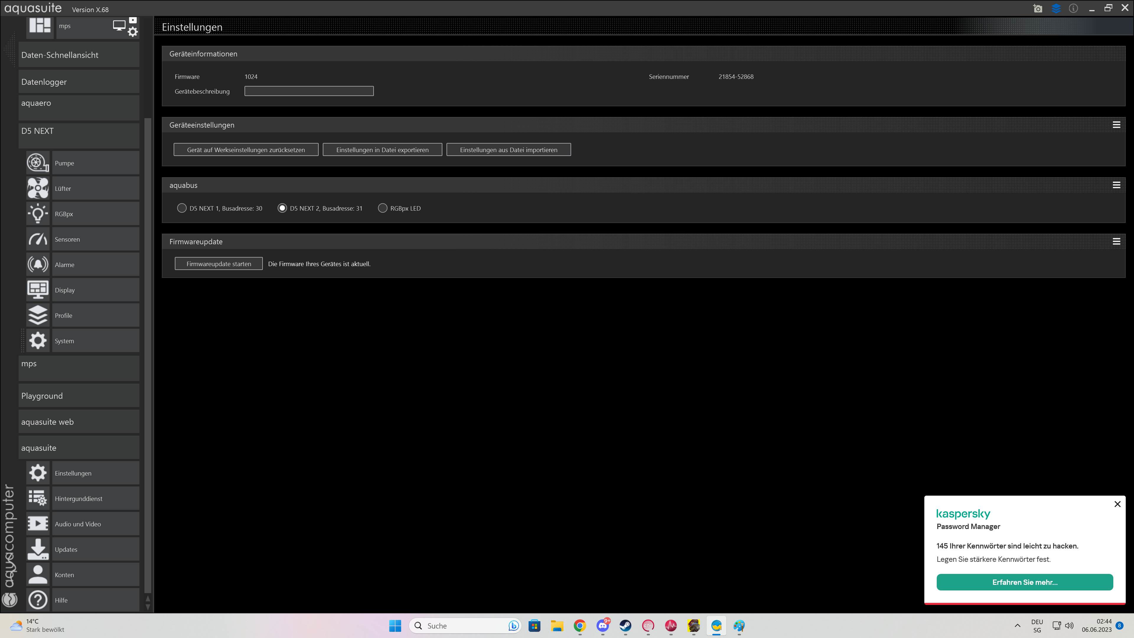Click the Profile layers icon

38,315
